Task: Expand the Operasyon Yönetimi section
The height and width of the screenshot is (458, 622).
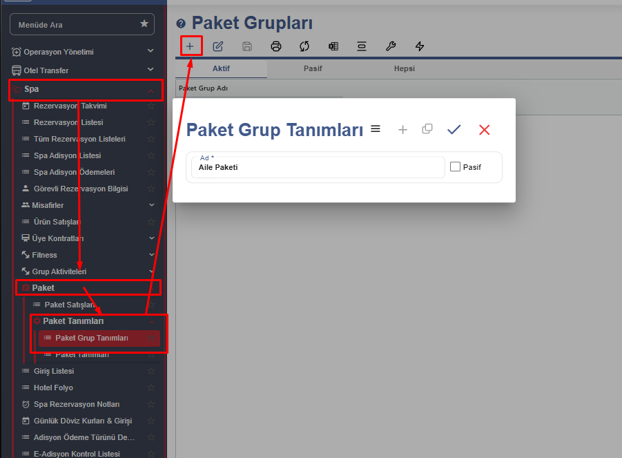Action: click(150, 51)
